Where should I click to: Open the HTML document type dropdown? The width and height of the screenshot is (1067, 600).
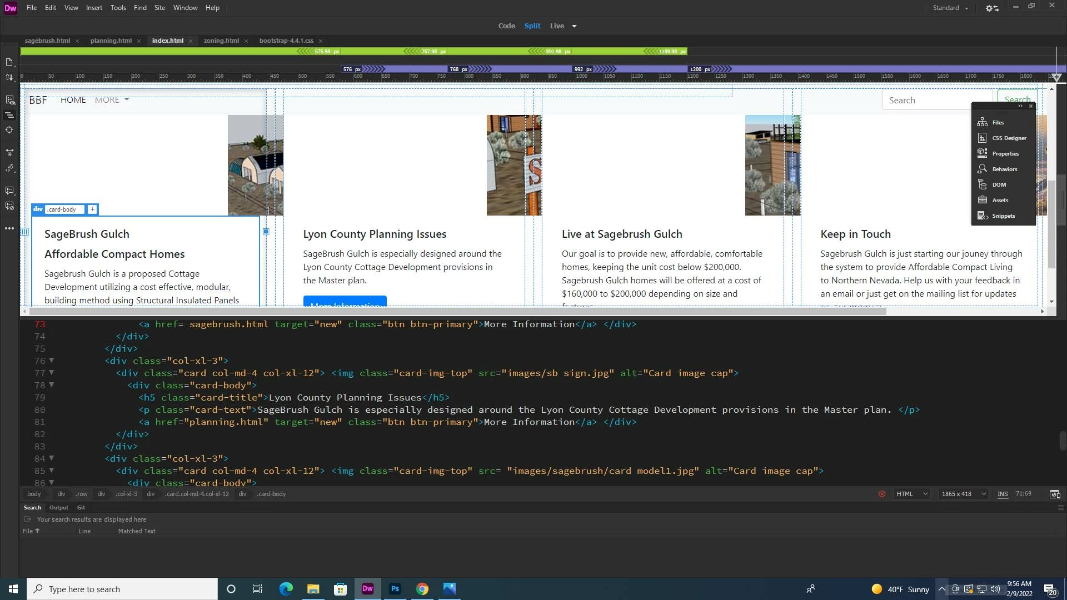[x=911, y=494]
